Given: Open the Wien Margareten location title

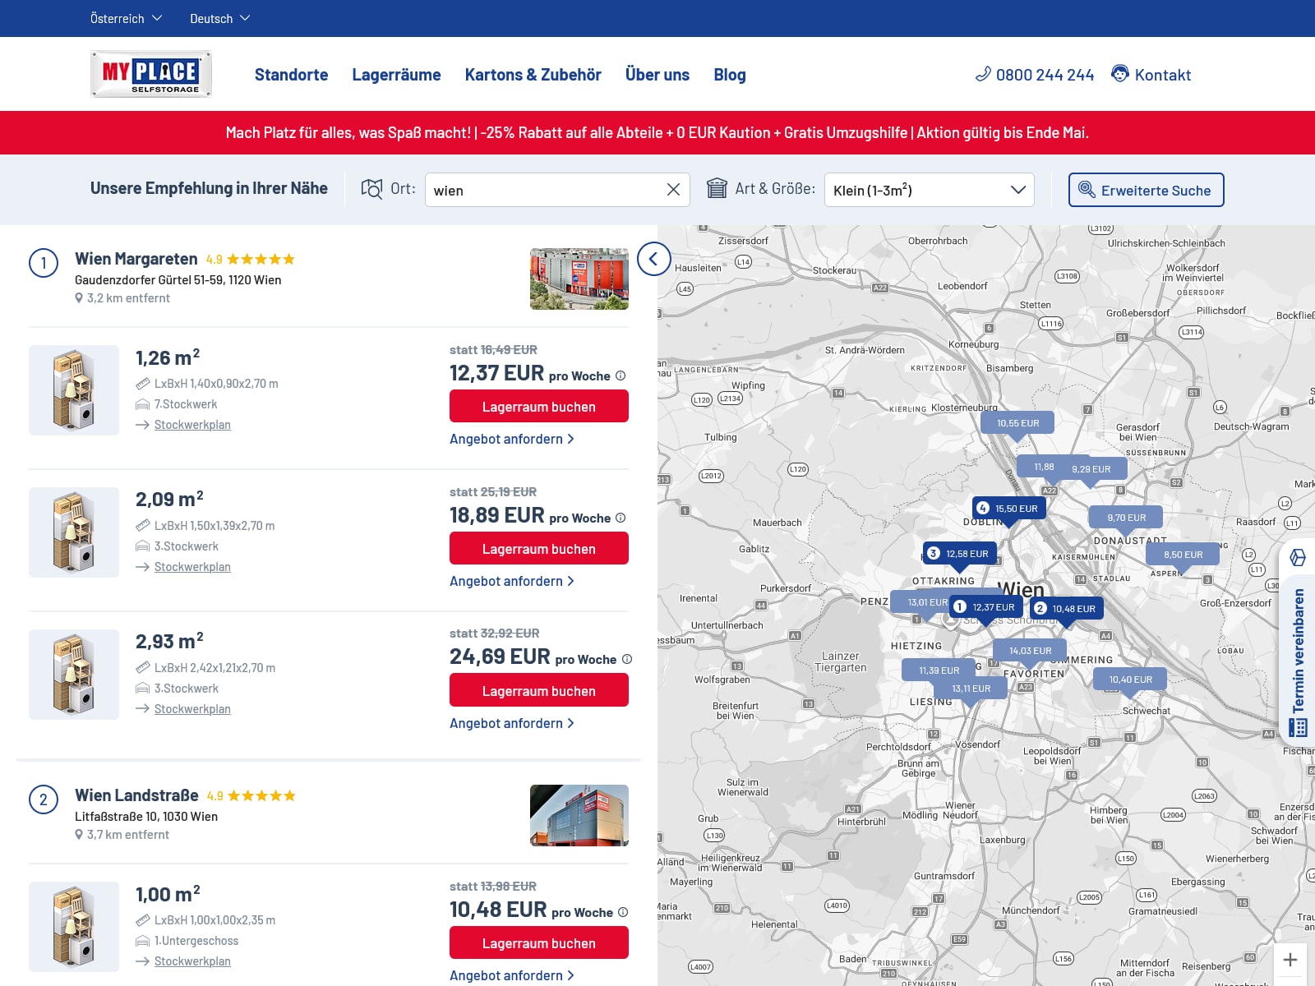Looking at the screenshot, I should (136, 259).
